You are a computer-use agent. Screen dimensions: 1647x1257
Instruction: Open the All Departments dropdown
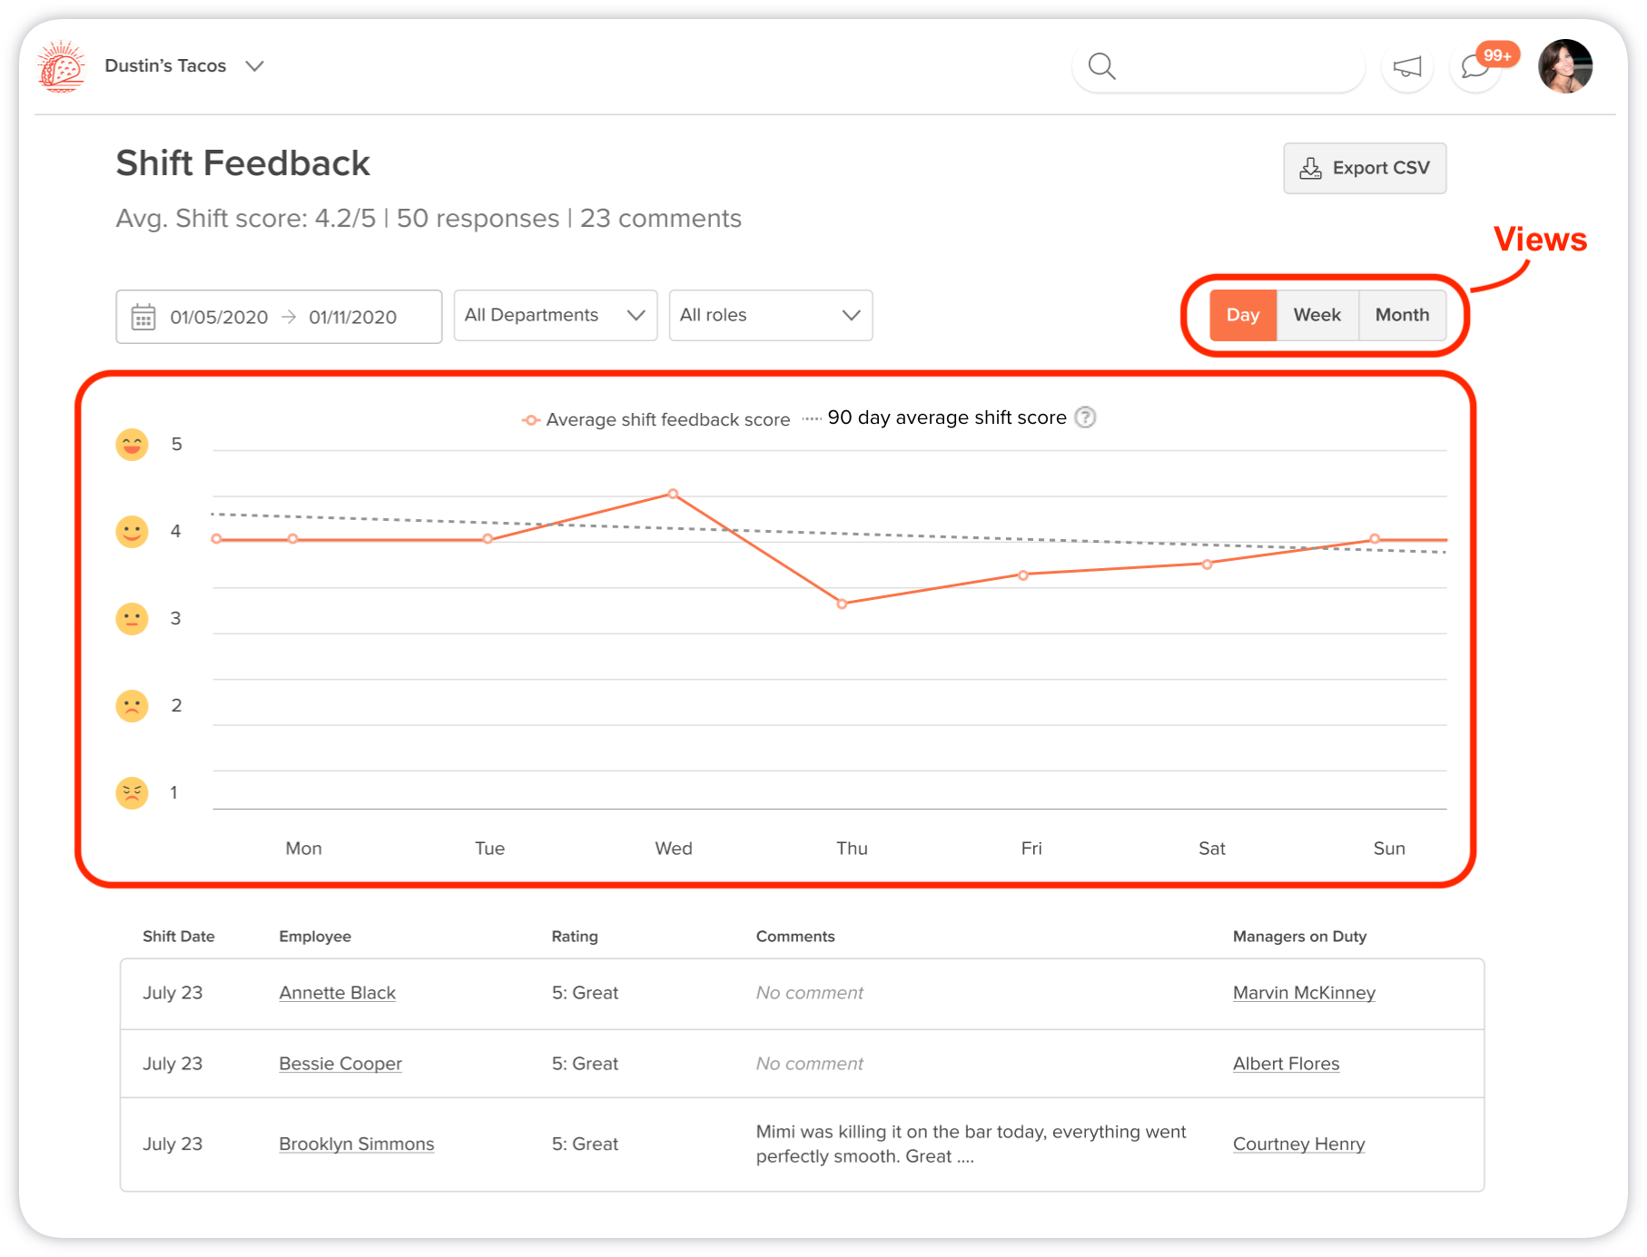555,315
